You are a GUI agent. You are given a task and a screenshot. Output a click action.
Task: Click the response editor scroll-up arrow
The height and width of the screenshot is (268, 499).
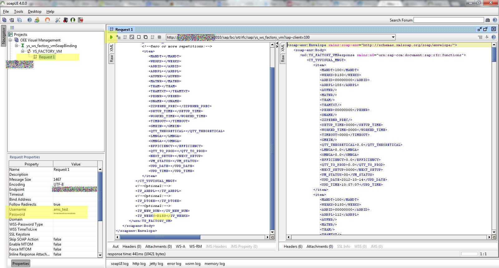pos(494,45)
